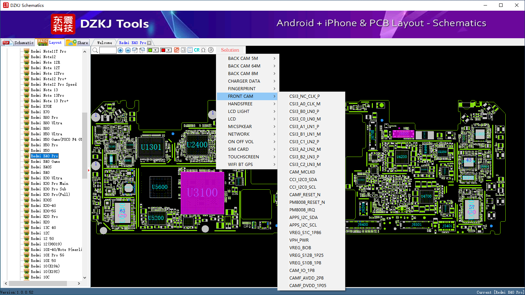Click the red overlapping squares icon
Screen dimensions: 525x295
177,50
